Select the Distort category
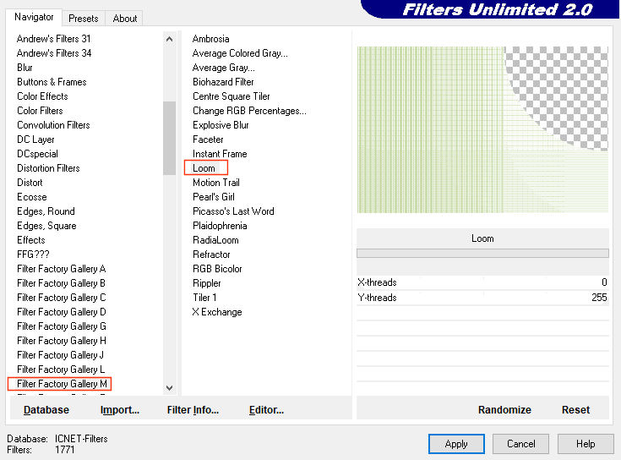 click(x=30, y=183)
